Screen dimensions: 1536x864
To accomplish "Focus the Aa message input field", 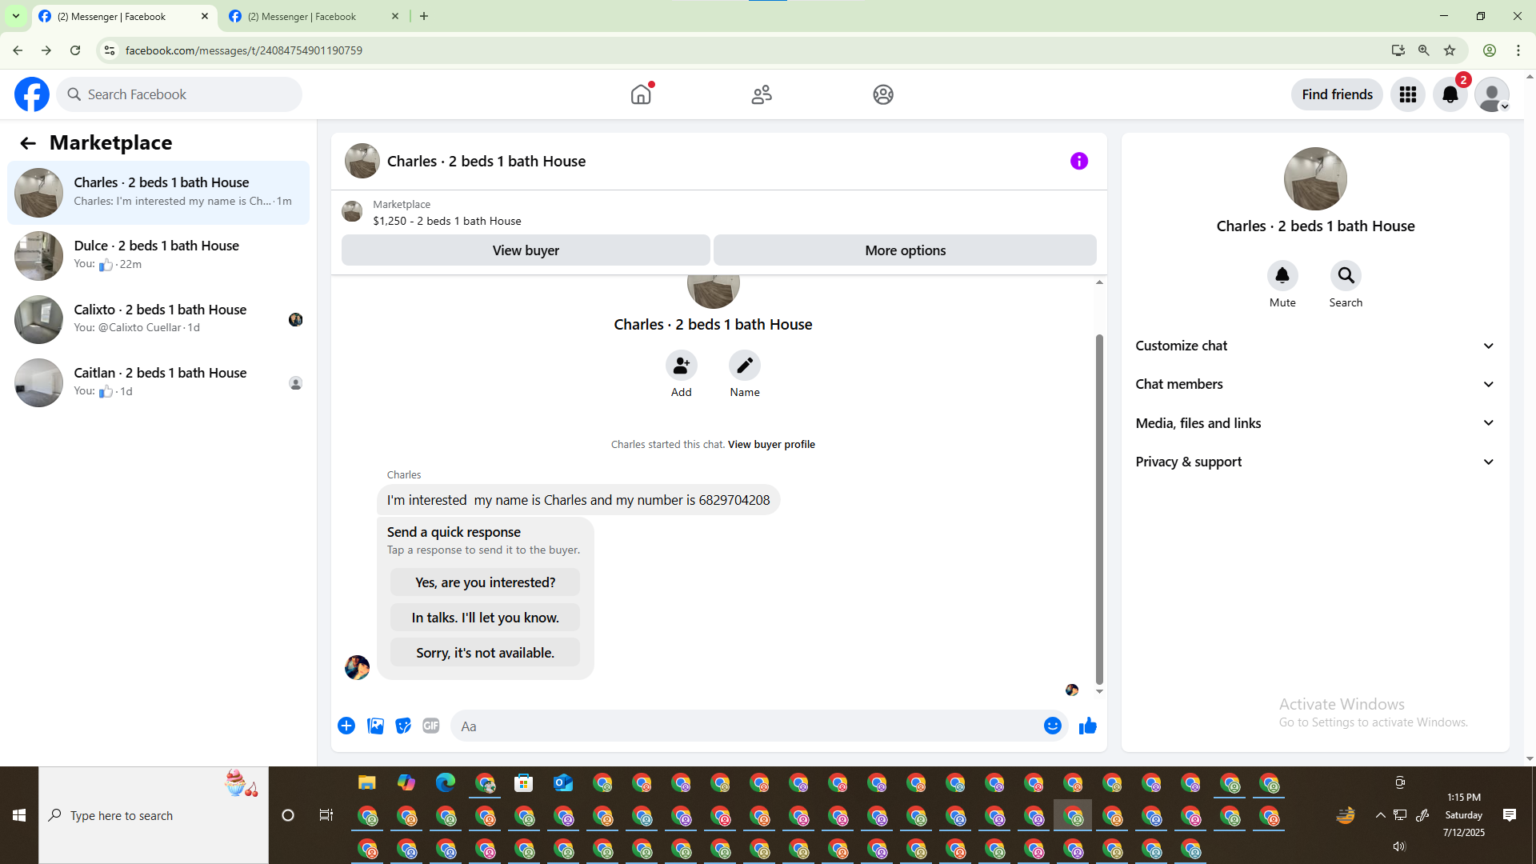I will coord(744,726).
